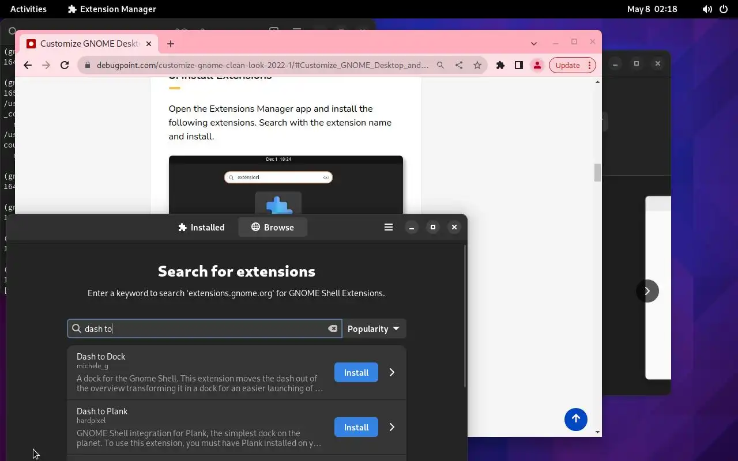Screen dimensions: 738x461
Task: Click 'GNOME Shell integration for Plank' description
Action: [x=199, y=439]
